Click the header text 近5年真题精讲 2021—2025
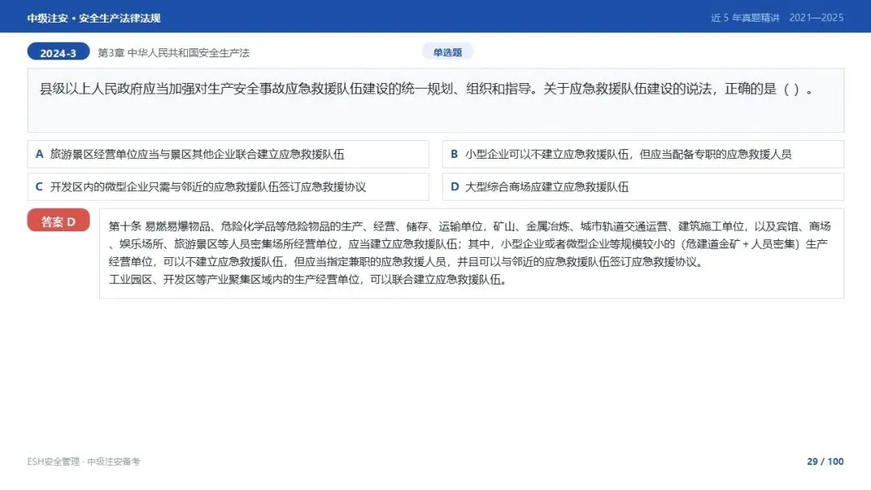 pyautogui.click(x=777, y=18)
